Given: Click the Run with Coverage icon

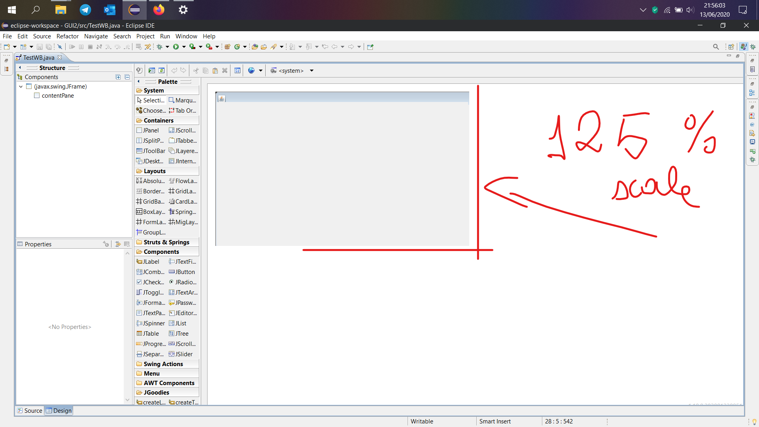Looking at the screenshot, I should pyautogui.click(x=193, y=47).
